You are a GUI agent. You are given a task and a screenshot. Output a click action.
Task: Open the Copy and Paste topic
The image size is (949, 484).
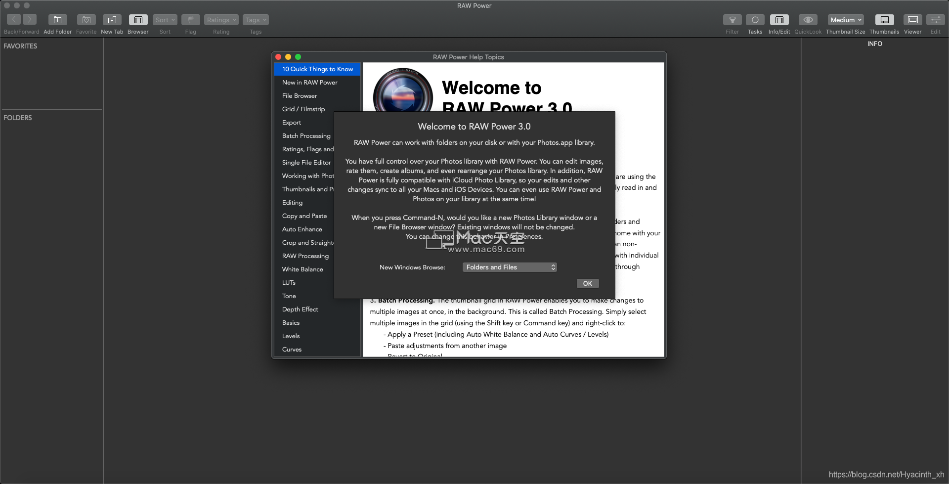[x=304, y=216]
